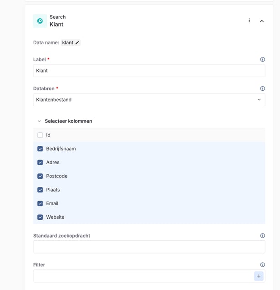Edit the data name pencil icon

point(77,43)
